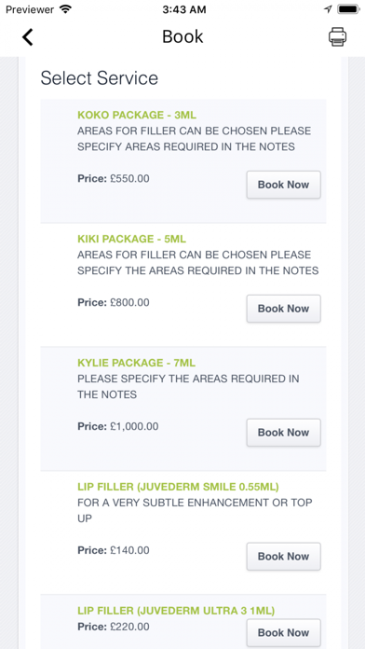The image size is (365, 649).
Task: Tap the battery indicator icon
Action: [348, 9]
